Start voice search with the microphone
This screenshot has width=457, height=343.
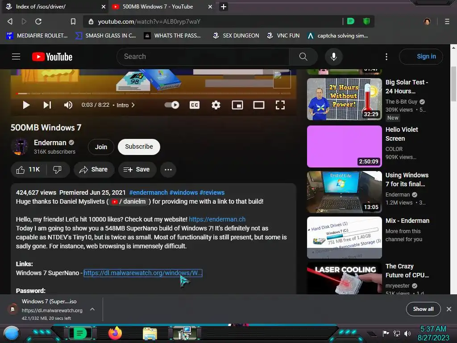coord(334,57)
